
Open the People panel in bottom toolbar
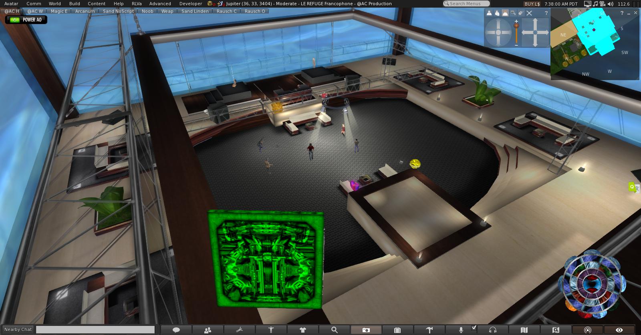pos(208,330)
